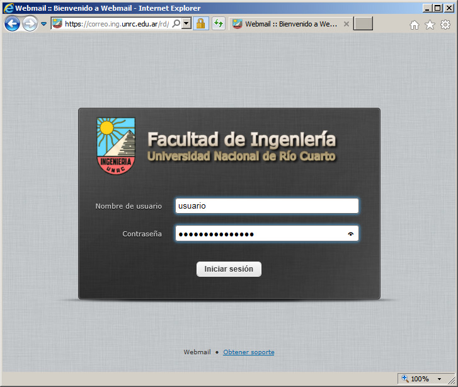458x387 pixels.
Task: Open the recent pages dropdown arrow
Action: [x=44, y=24]
